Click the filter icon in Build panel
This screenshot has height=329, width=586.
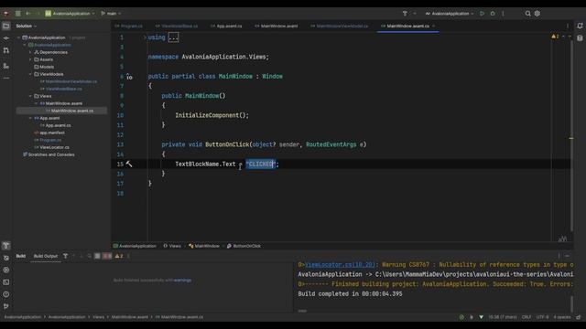point(65,256)
